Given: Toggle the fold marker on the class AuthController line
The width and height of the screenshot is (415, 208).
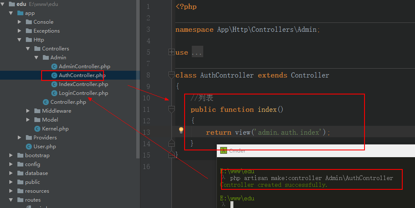Looking at the screenshot, I should pyautogui.click(x=171, y=75).
